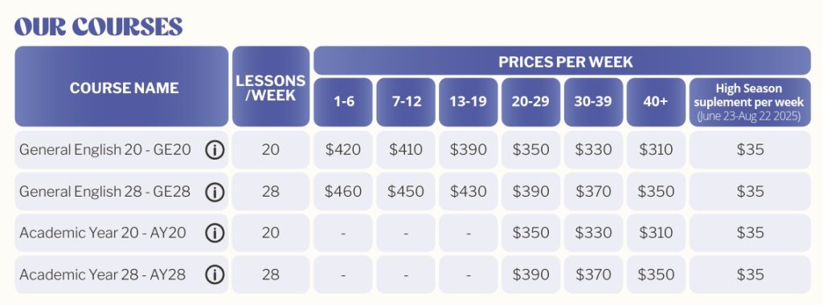Click the Lessons/Week header cell

coord(271,87)
